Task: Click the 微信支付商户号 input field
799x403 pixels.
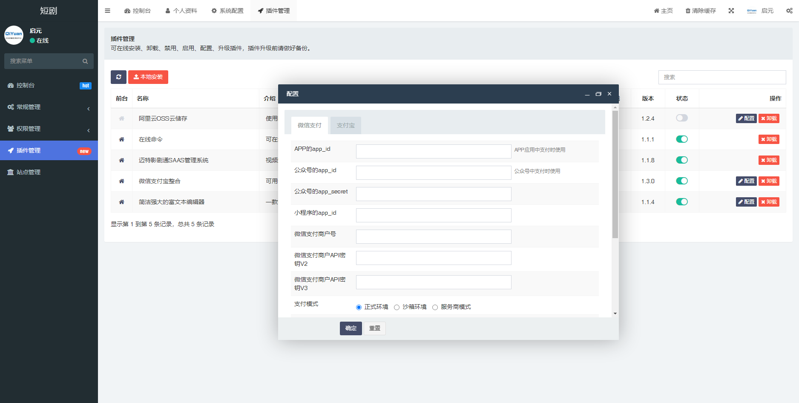Action: tap(433, 237)
